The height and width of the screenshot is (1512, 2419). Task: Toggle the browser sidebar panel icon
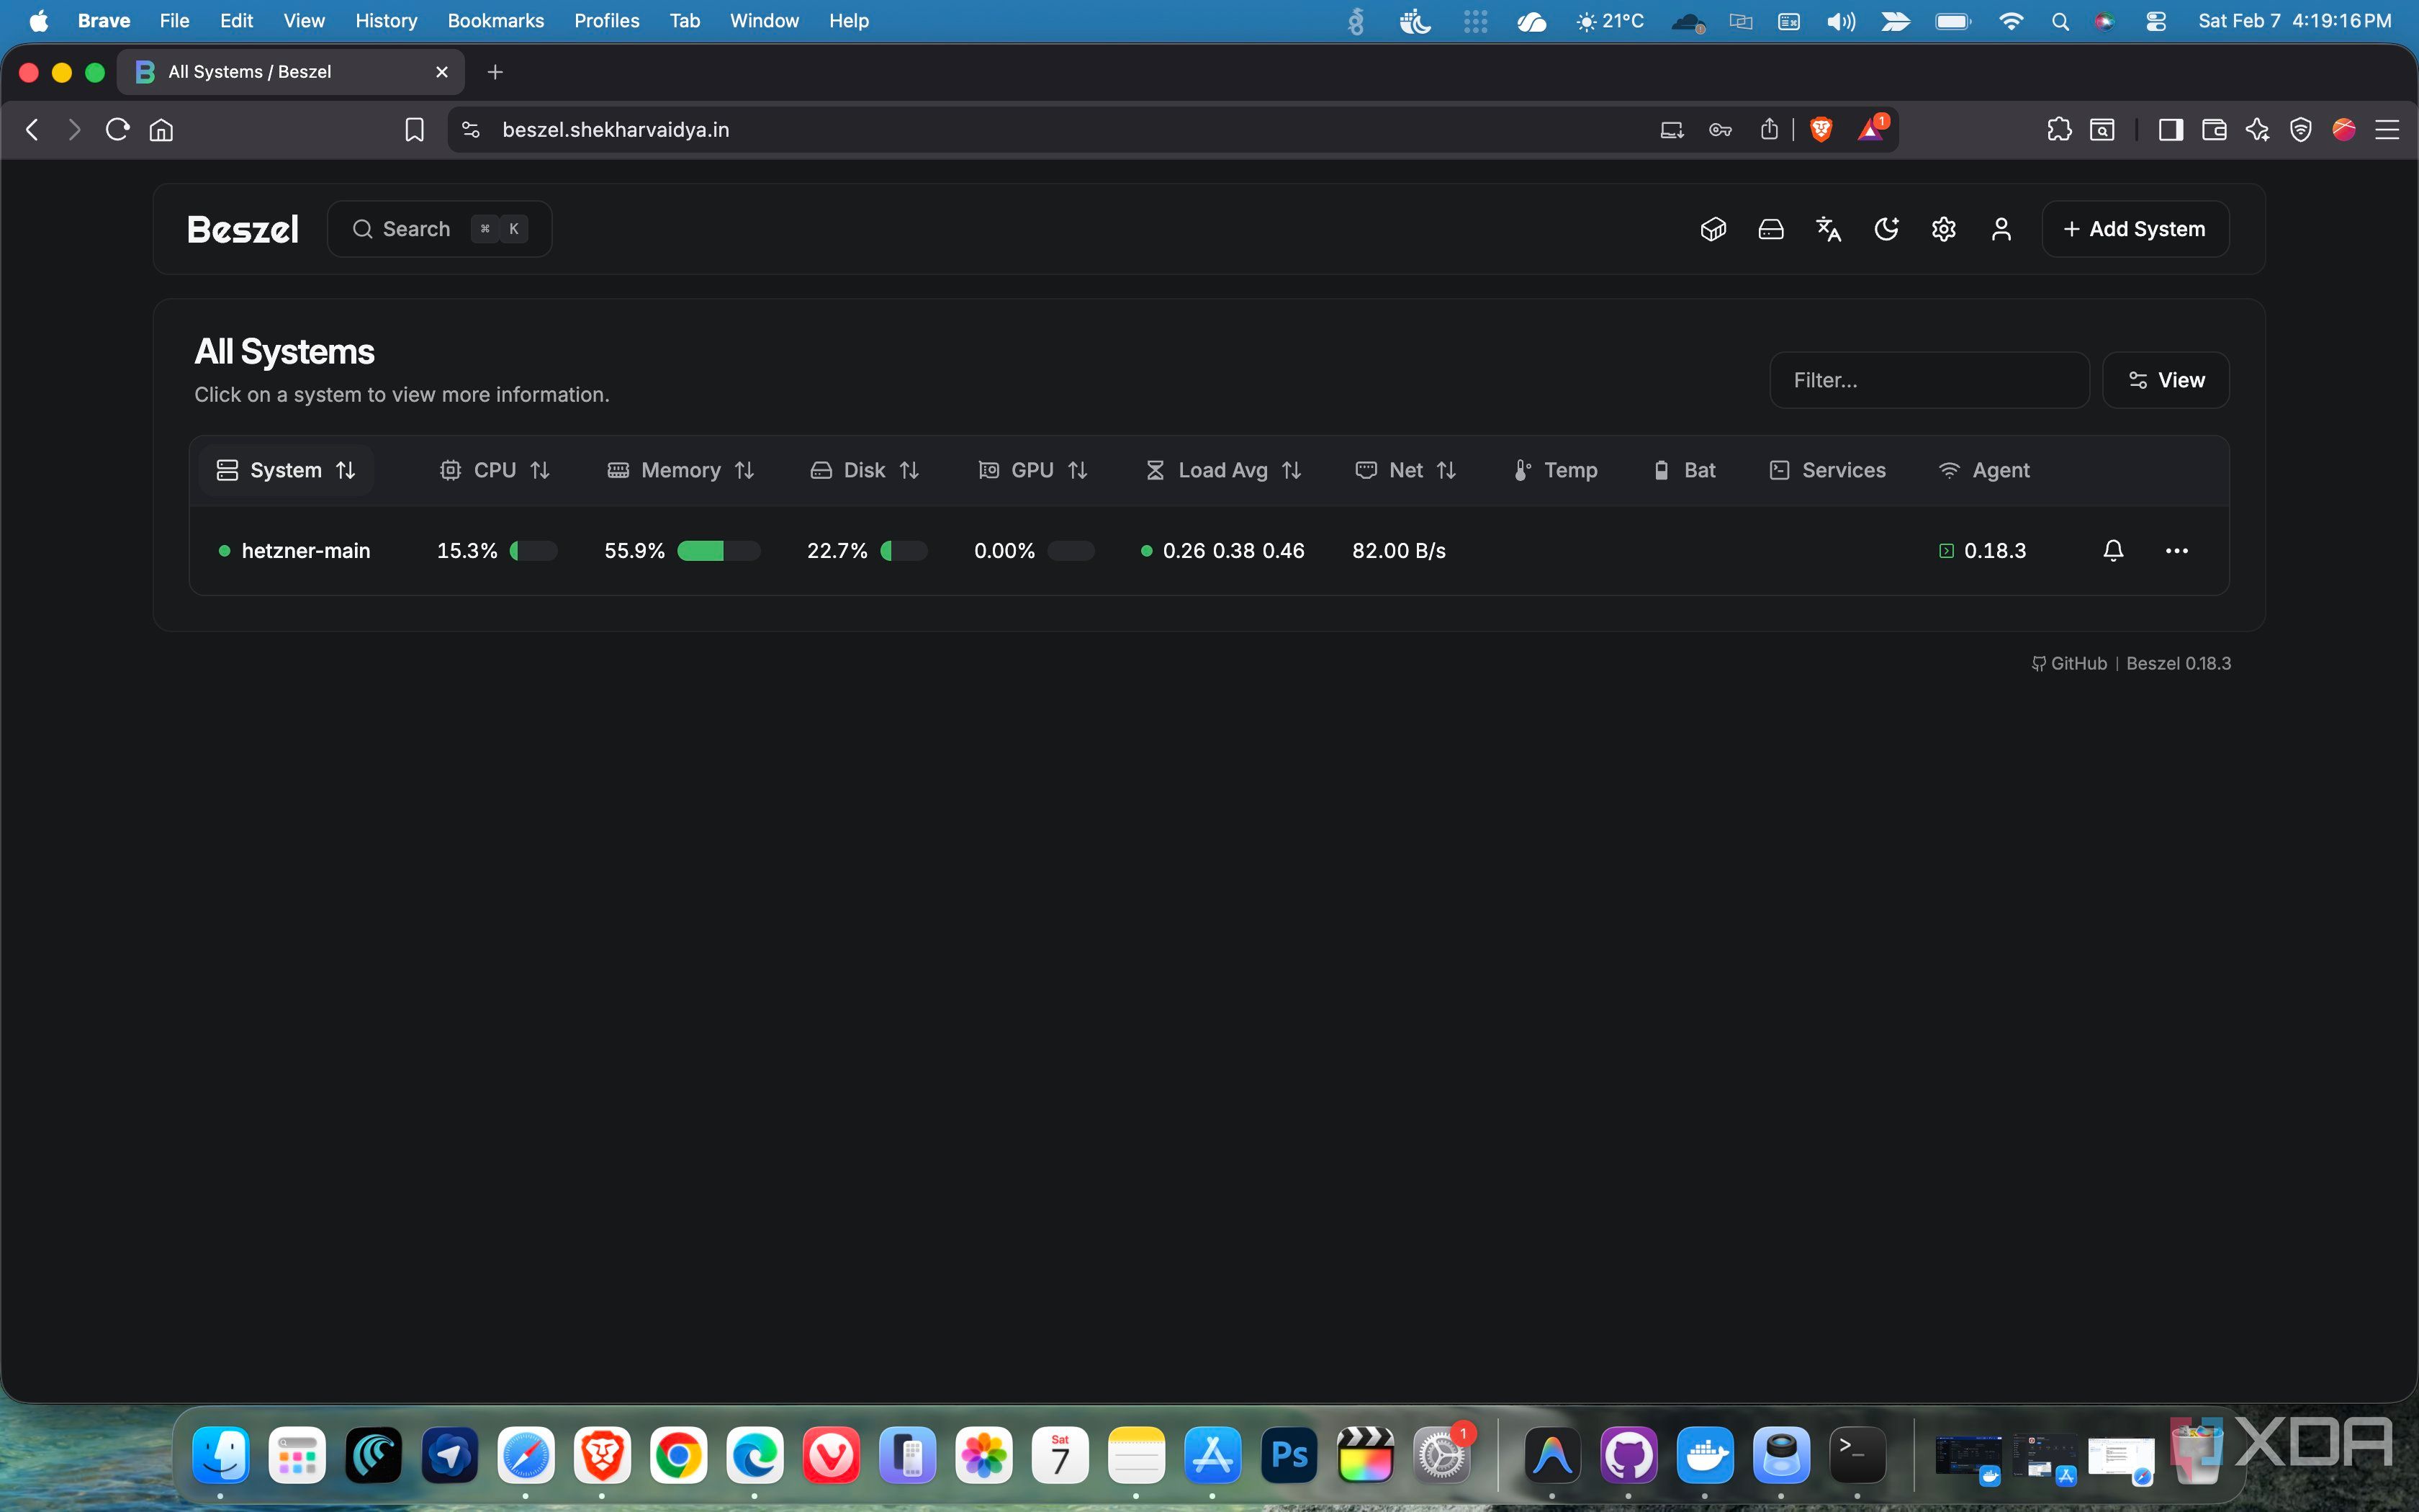tap(2171, 130)
